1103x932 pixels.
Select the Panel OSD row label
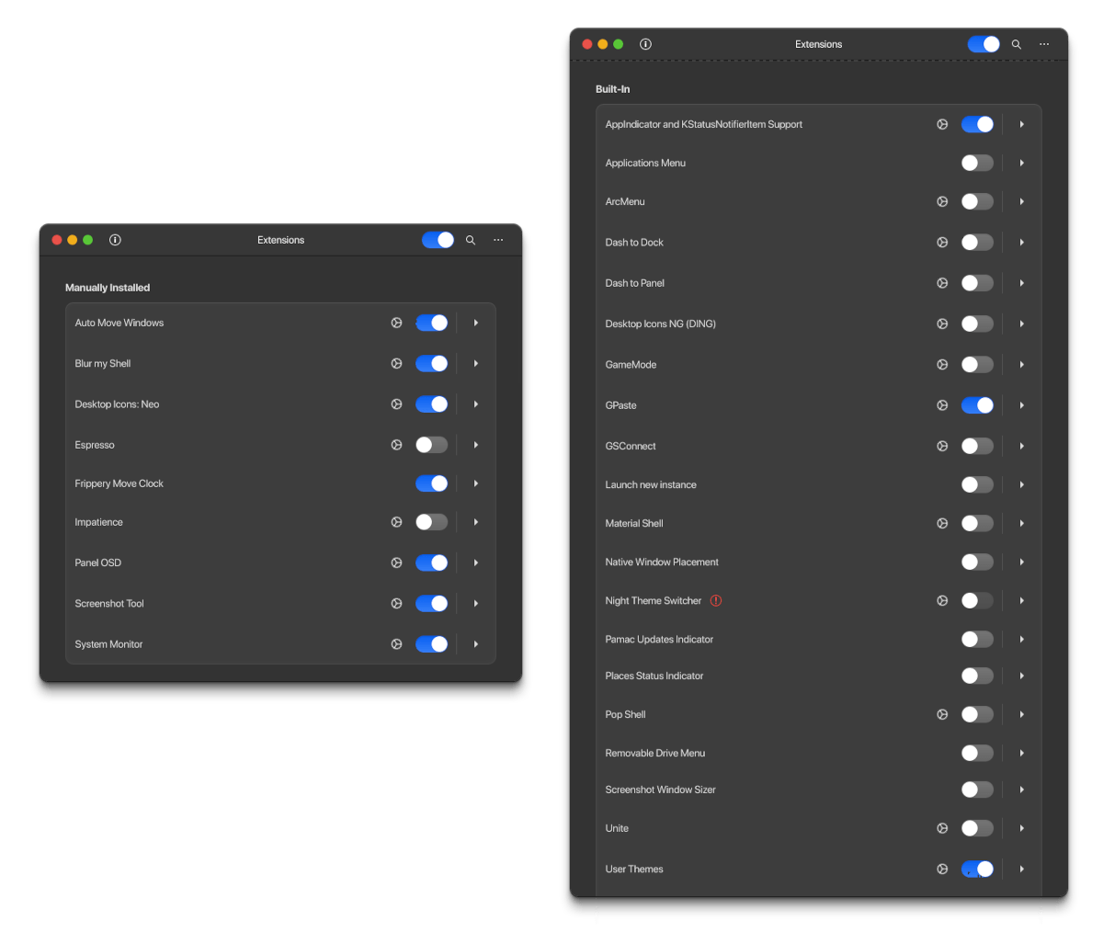click(x=98, y=563)
